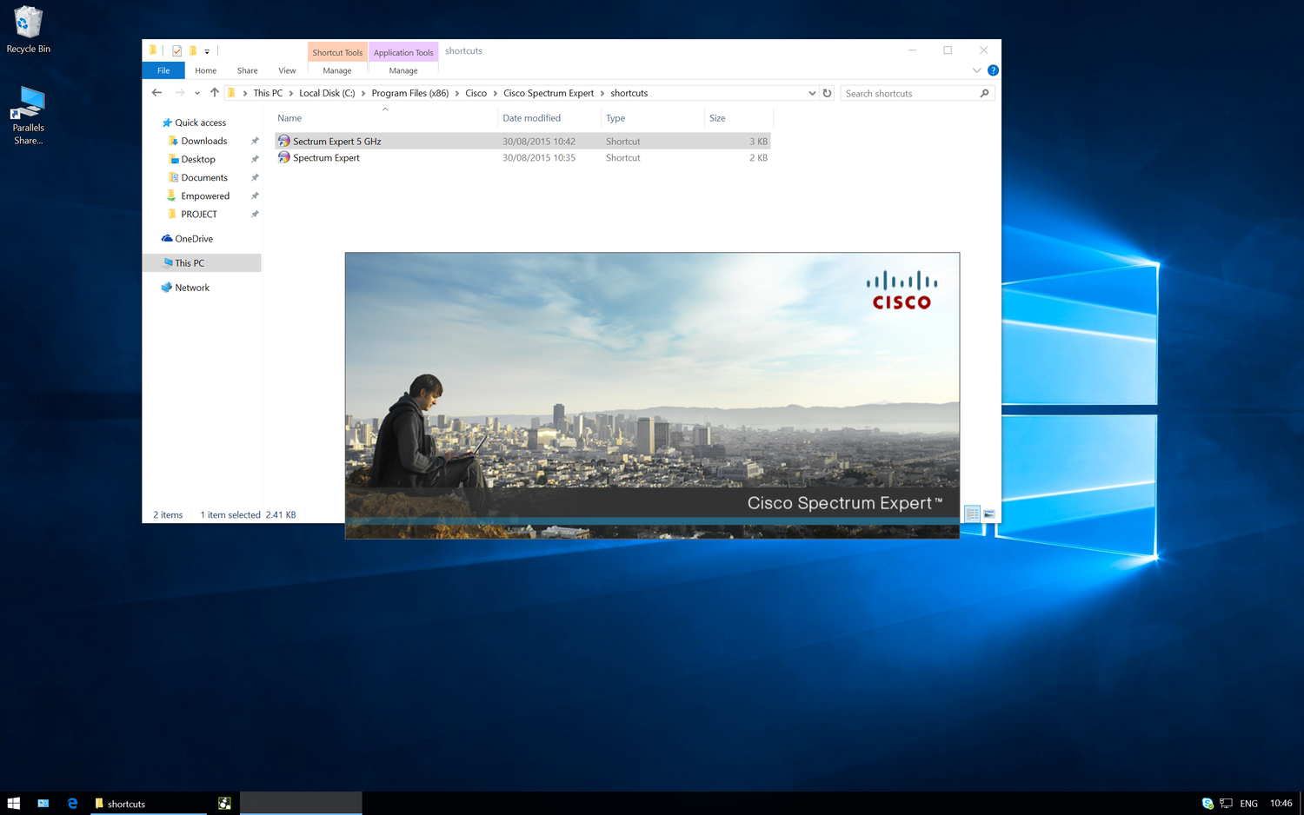Screen dimensions: 1304x815
Task: Sort by Date modified column header
Action: click(549, 118)
